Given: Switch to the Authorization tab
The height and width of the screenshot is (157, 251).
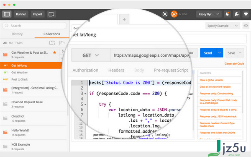Looking at the screenshot, I should click(85, 70).
